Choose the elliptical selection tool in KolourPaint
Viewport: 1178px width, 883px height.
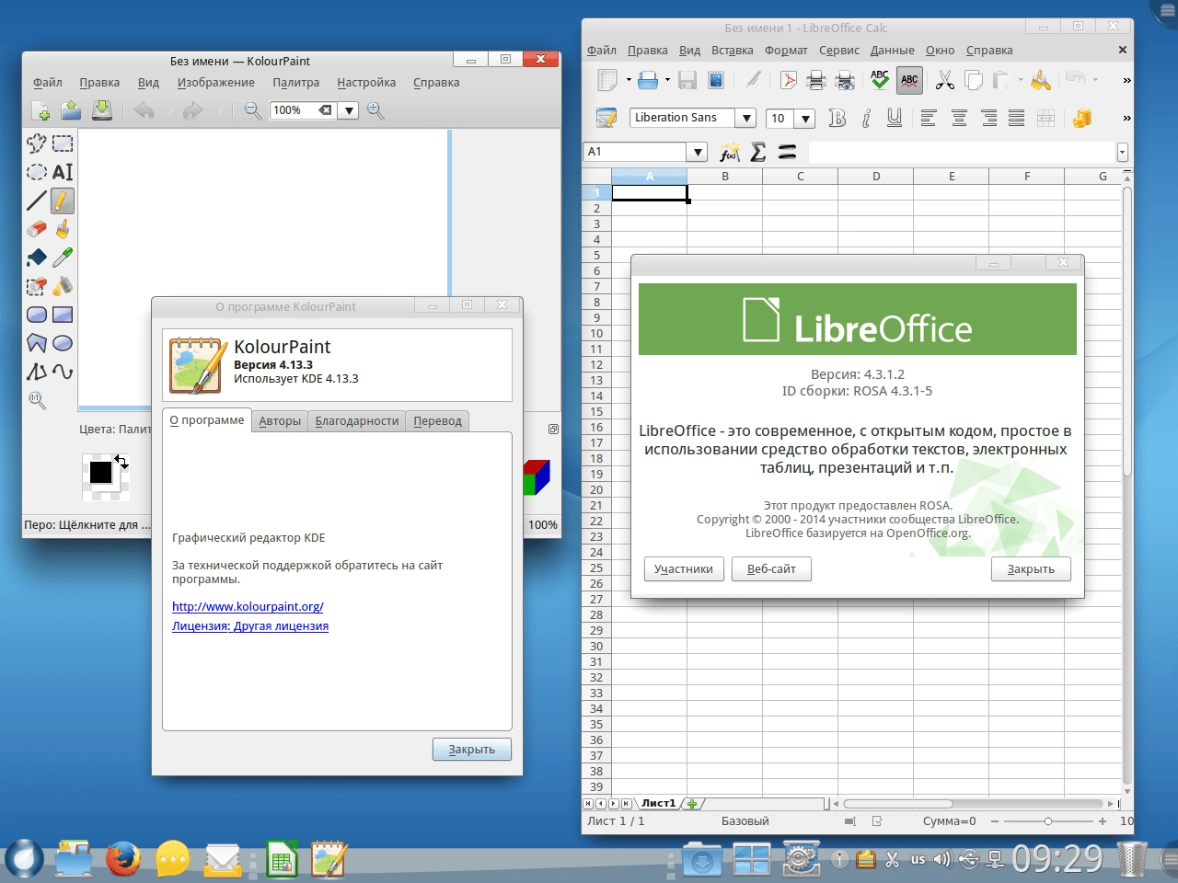pyautogui.click(x=36, y=172)
